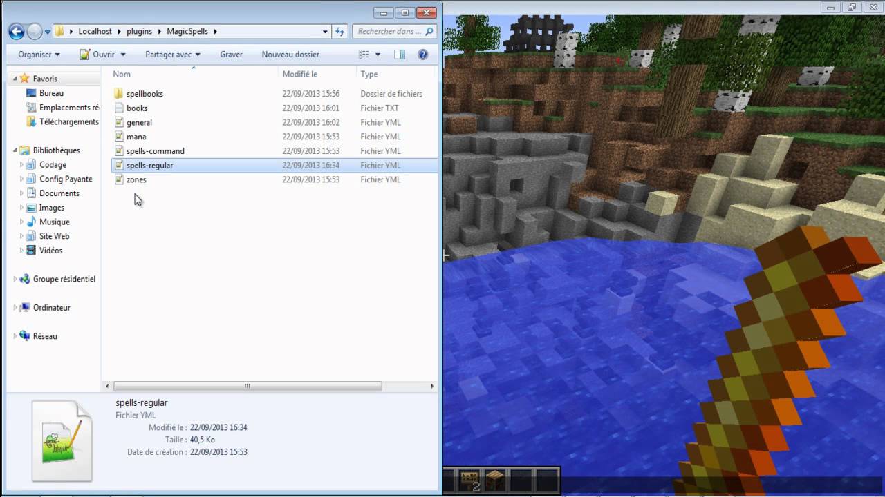Select the mana YML file icon
This screenshot has height=497, width=885.
[x=118, y=137]
